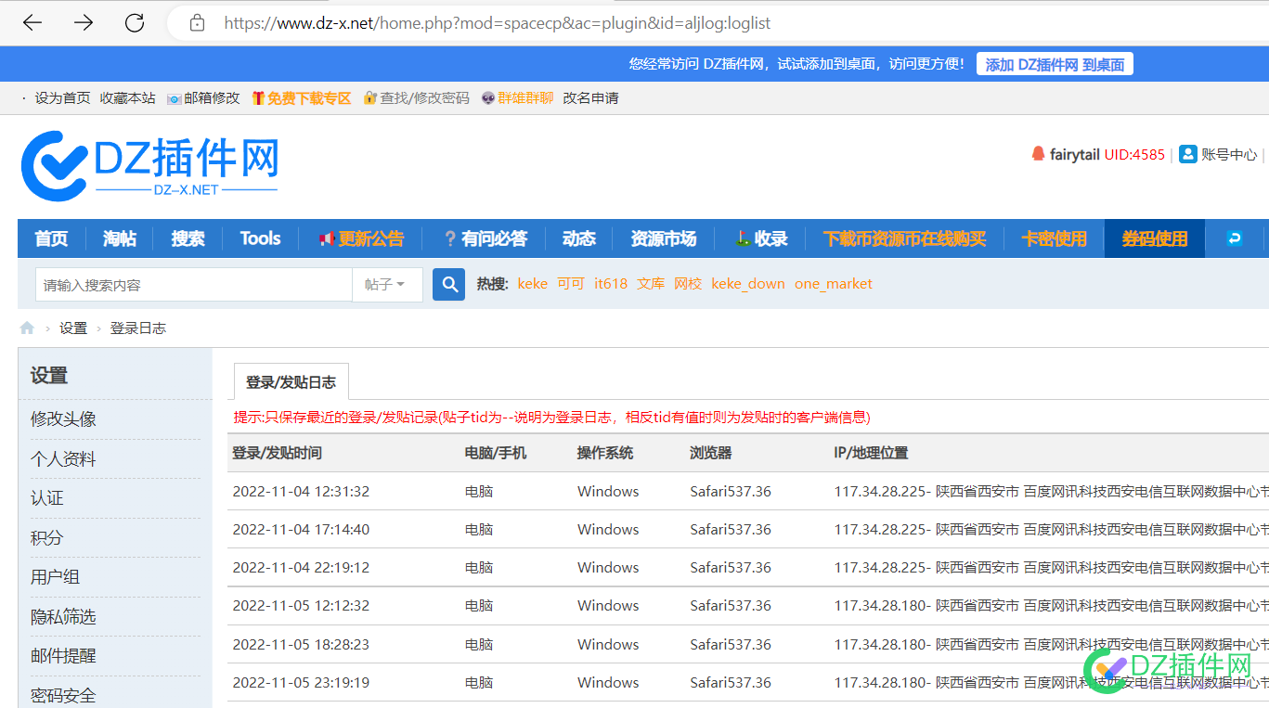Open the 账号中心 link
This screenshot has height=708, width=1269.
[1229, 155]
